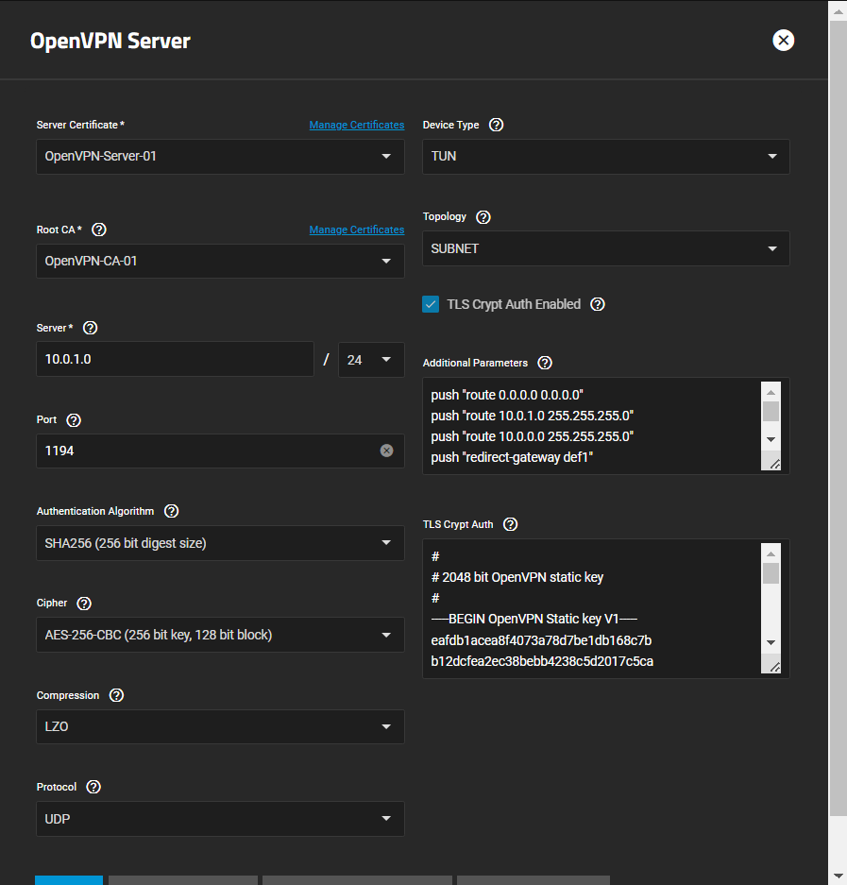Click scroll-down arrow in Additional Parameters box
Image resolution: width=847 pixels, height=885 pixels.
(x=771, y=439)
